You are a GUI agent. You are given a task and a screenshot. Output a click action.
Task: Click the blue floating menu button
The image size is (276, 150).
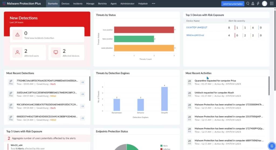click(x=272, y=146)
